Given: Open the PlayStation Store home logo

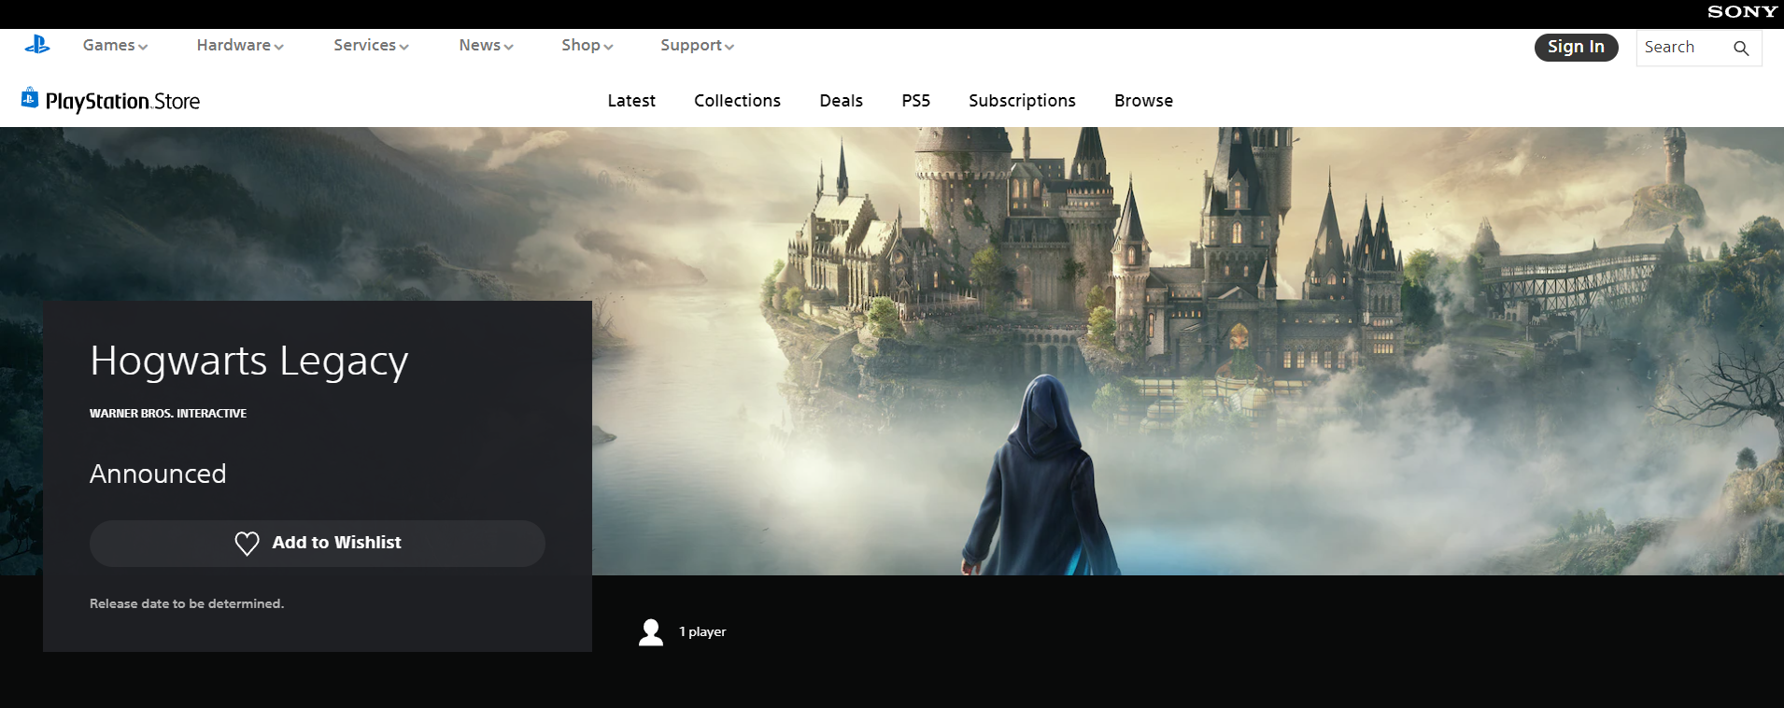Looking at the screenshot, I should (x=111, y=100).
